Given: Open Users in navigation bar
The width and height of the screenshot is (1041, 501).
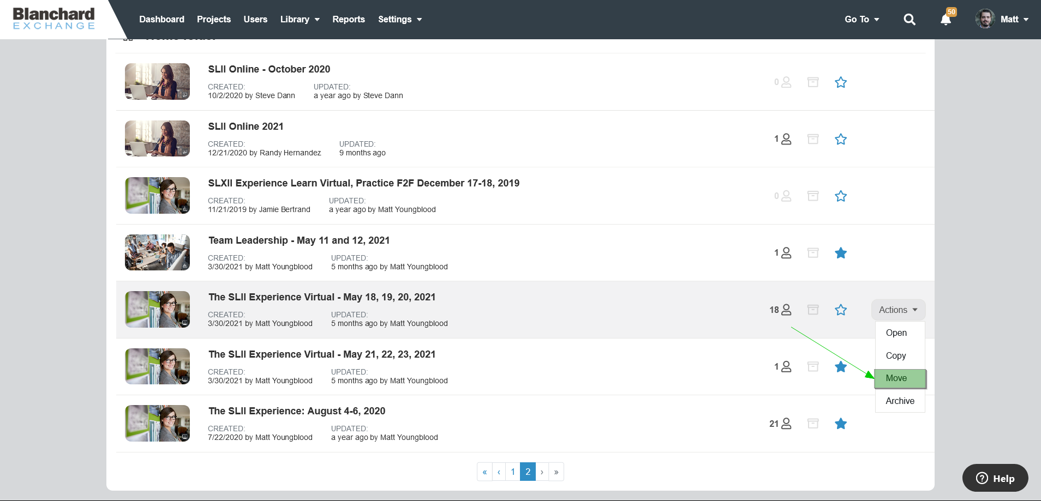Looking at the screenshot, I should (255, 19).
